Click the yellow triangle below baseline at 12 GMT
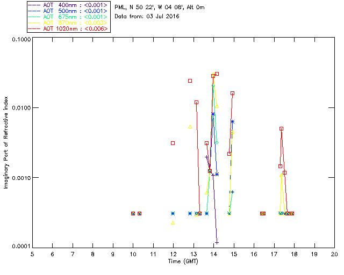This screenshot has height=275, width=344. pyautogui.click(x=173, y=223)
